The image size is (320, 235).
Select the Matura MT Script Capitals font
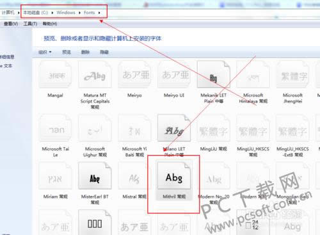[x=95, y=74]
